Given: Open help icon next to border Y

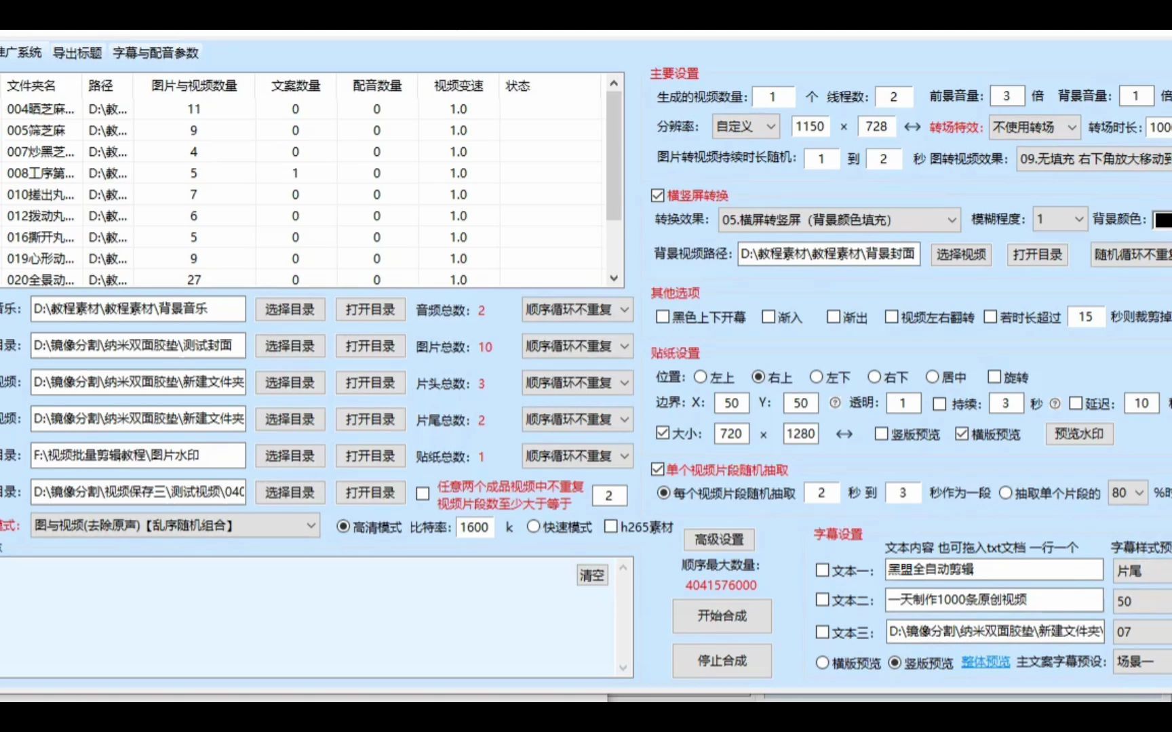Looking at the screenshot, I should pyautogui.click(x=835, y=403).
